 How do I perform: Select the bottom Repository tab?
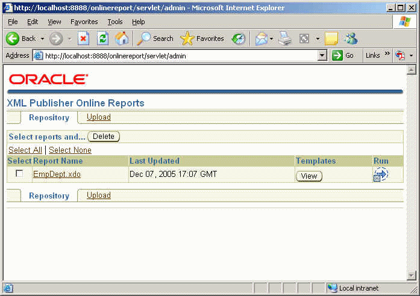tap(49, 196)
